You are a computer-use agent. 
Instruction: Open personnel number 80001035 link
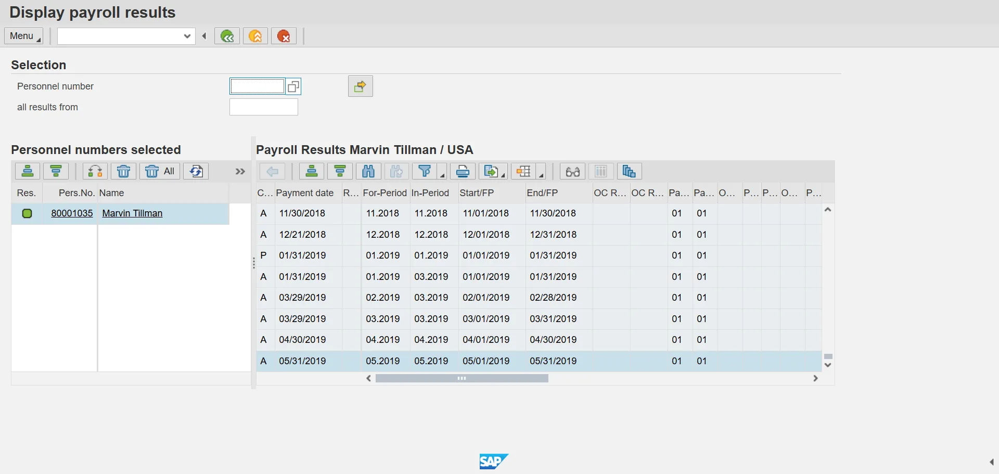tap(72, 213)
